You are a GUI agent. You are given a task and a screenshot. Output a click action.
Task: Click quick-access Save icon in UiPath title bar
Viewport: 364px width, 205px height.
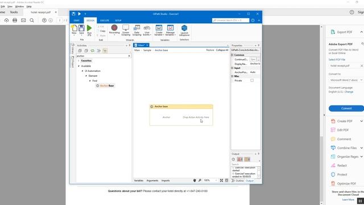[x=73, y=14]
